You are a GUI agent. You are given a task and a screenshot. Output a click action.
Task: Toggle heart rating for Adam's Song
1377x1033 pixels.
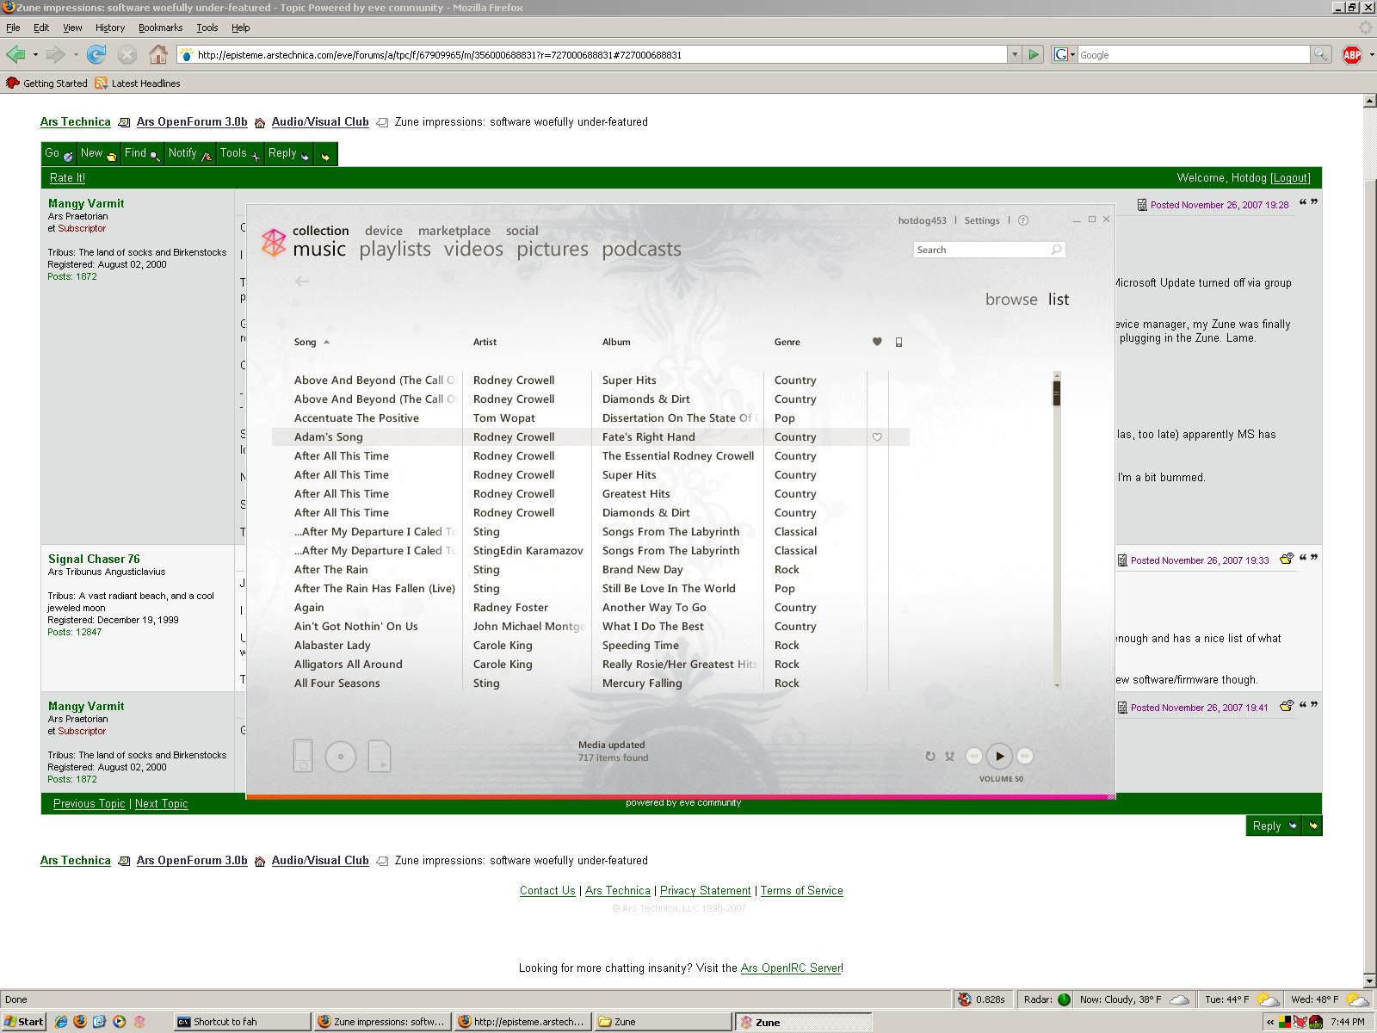877,437
